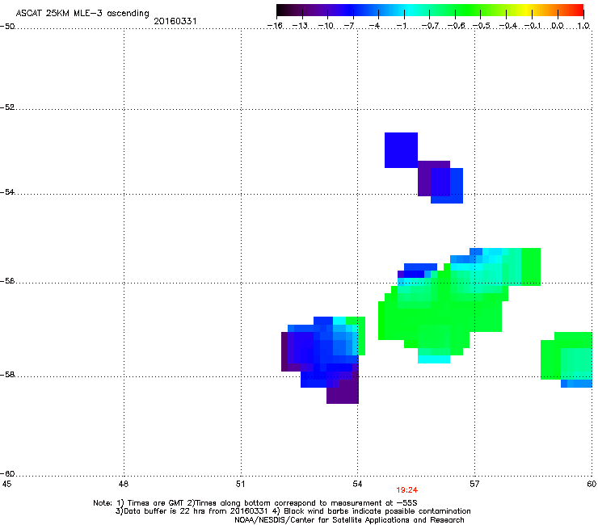The height and width of the screenshot is (525, 598).
Task: Select color scale label -7
Action: (349, 26)
